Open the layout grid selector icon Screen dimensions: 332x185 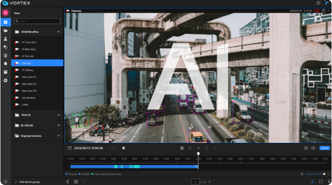[76, 182]
